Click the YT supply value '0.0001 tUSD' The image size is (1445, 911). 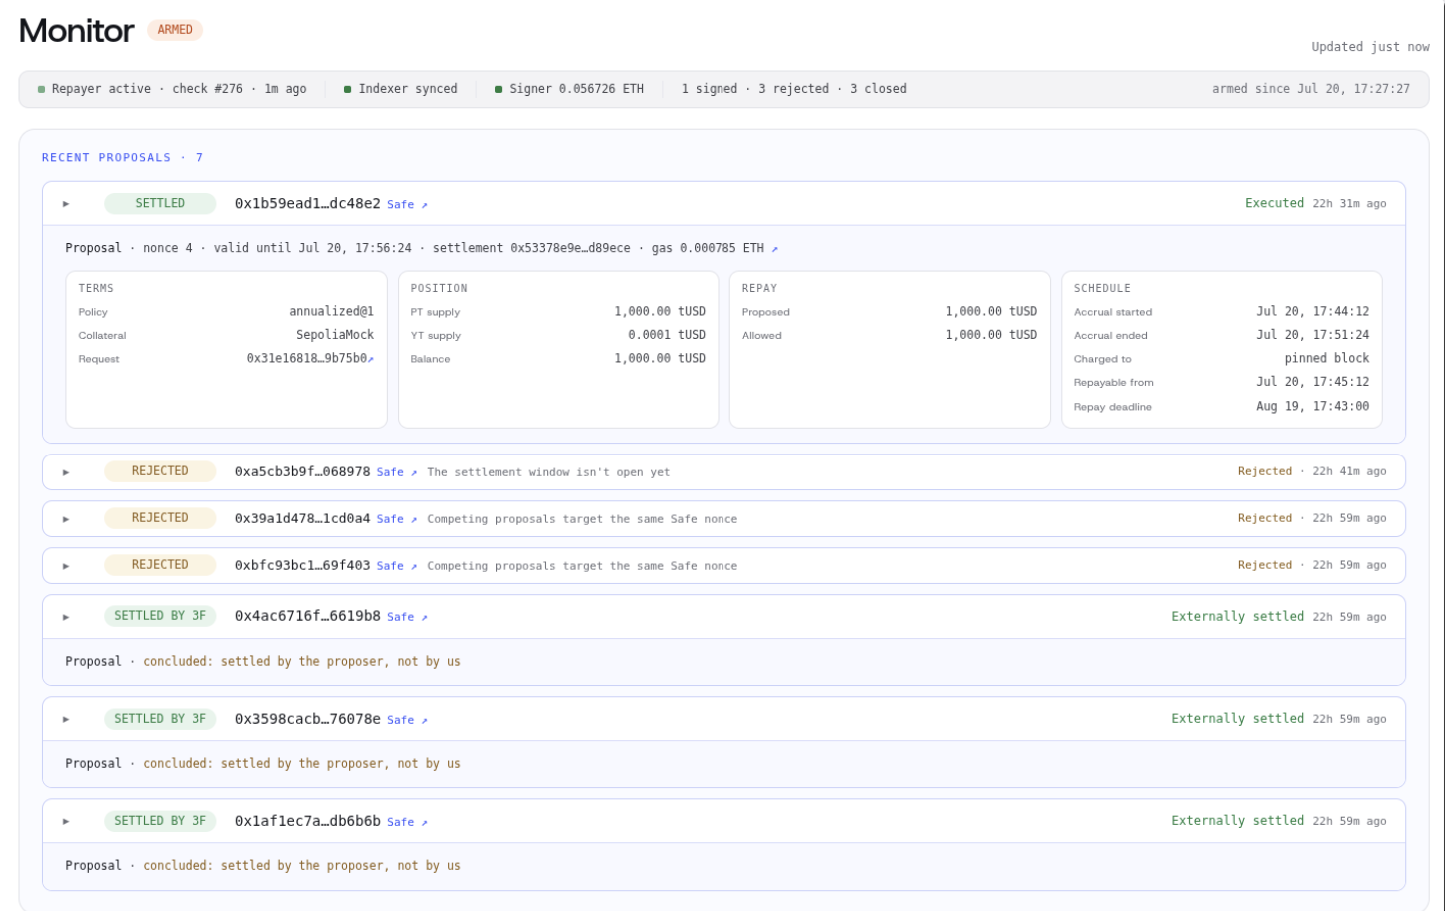[x=667, y=335]
